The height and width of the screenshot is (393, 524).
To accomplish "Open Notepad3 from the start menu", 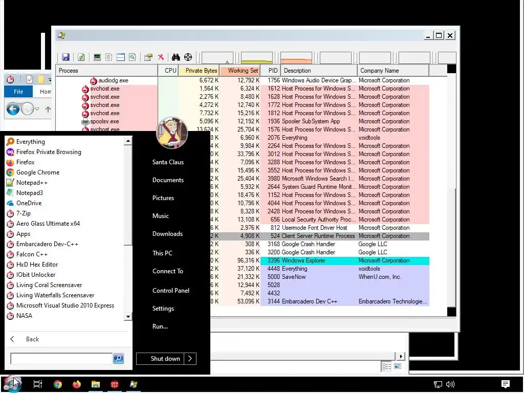I will 65,193.
